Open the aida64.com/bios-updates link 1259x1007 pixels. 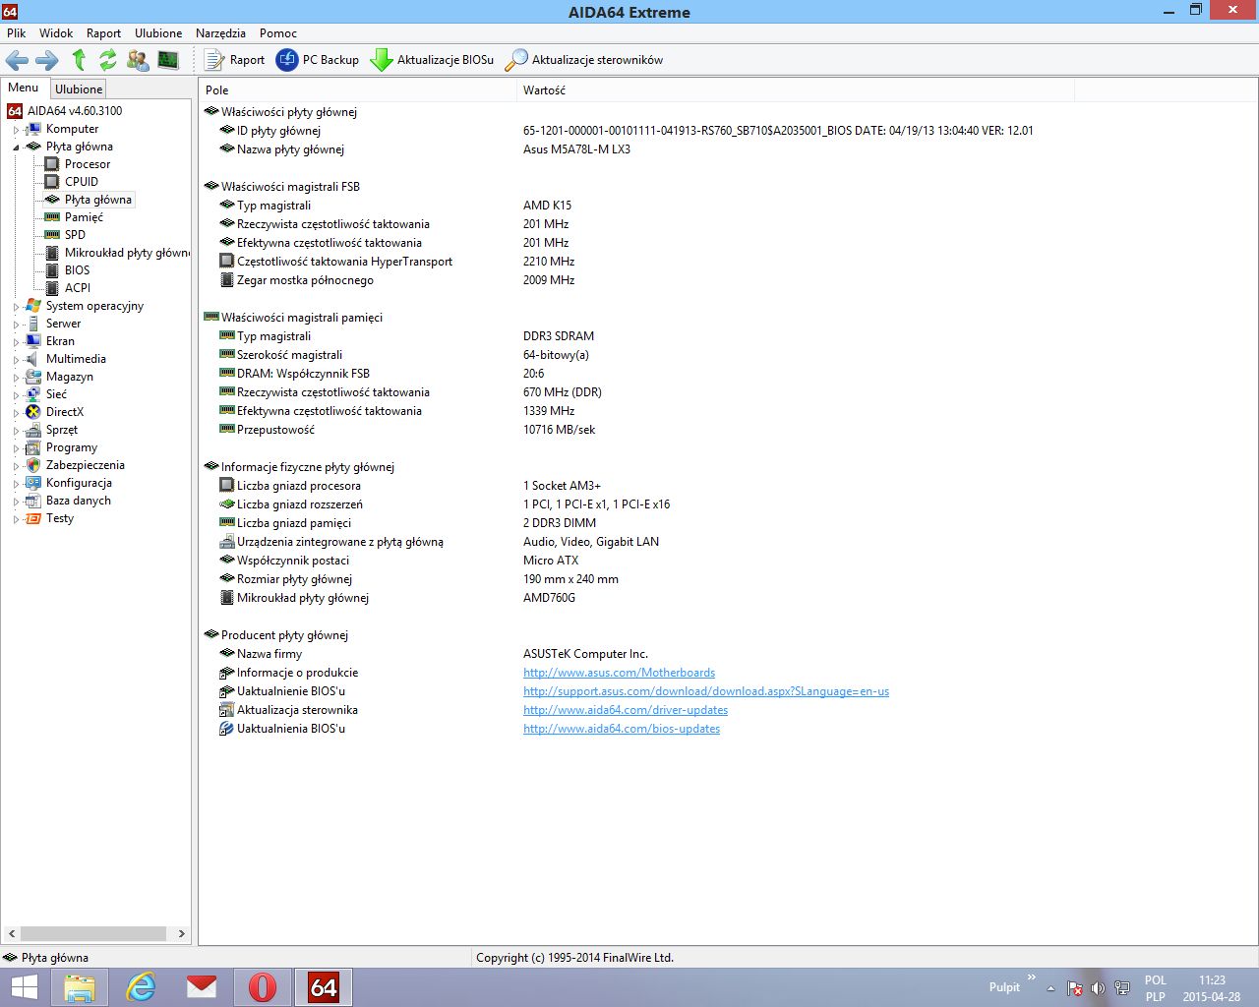[622, 729]
